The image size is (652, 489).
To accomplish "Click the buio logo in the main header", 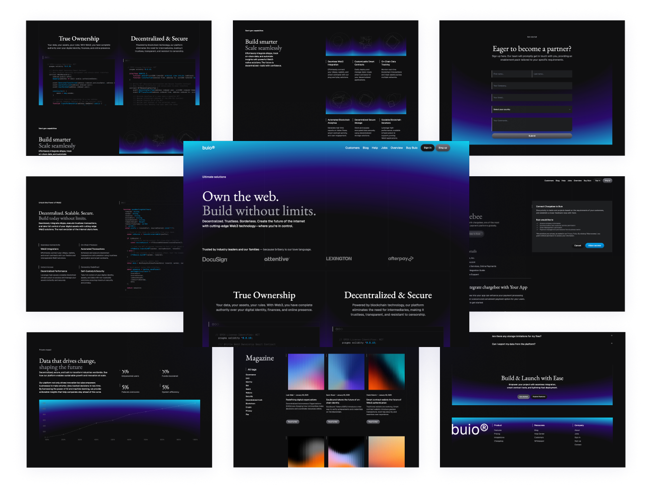I will pyautogui.click(x=209, y=147).
